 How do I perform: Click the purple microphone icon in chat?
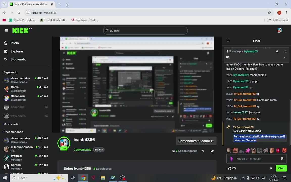coord(231,159)
